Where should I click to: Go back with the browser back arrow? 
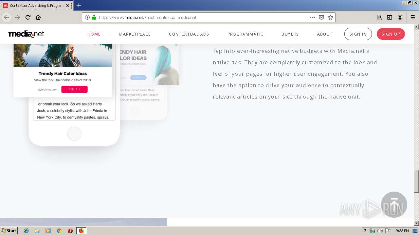[7, 17]
